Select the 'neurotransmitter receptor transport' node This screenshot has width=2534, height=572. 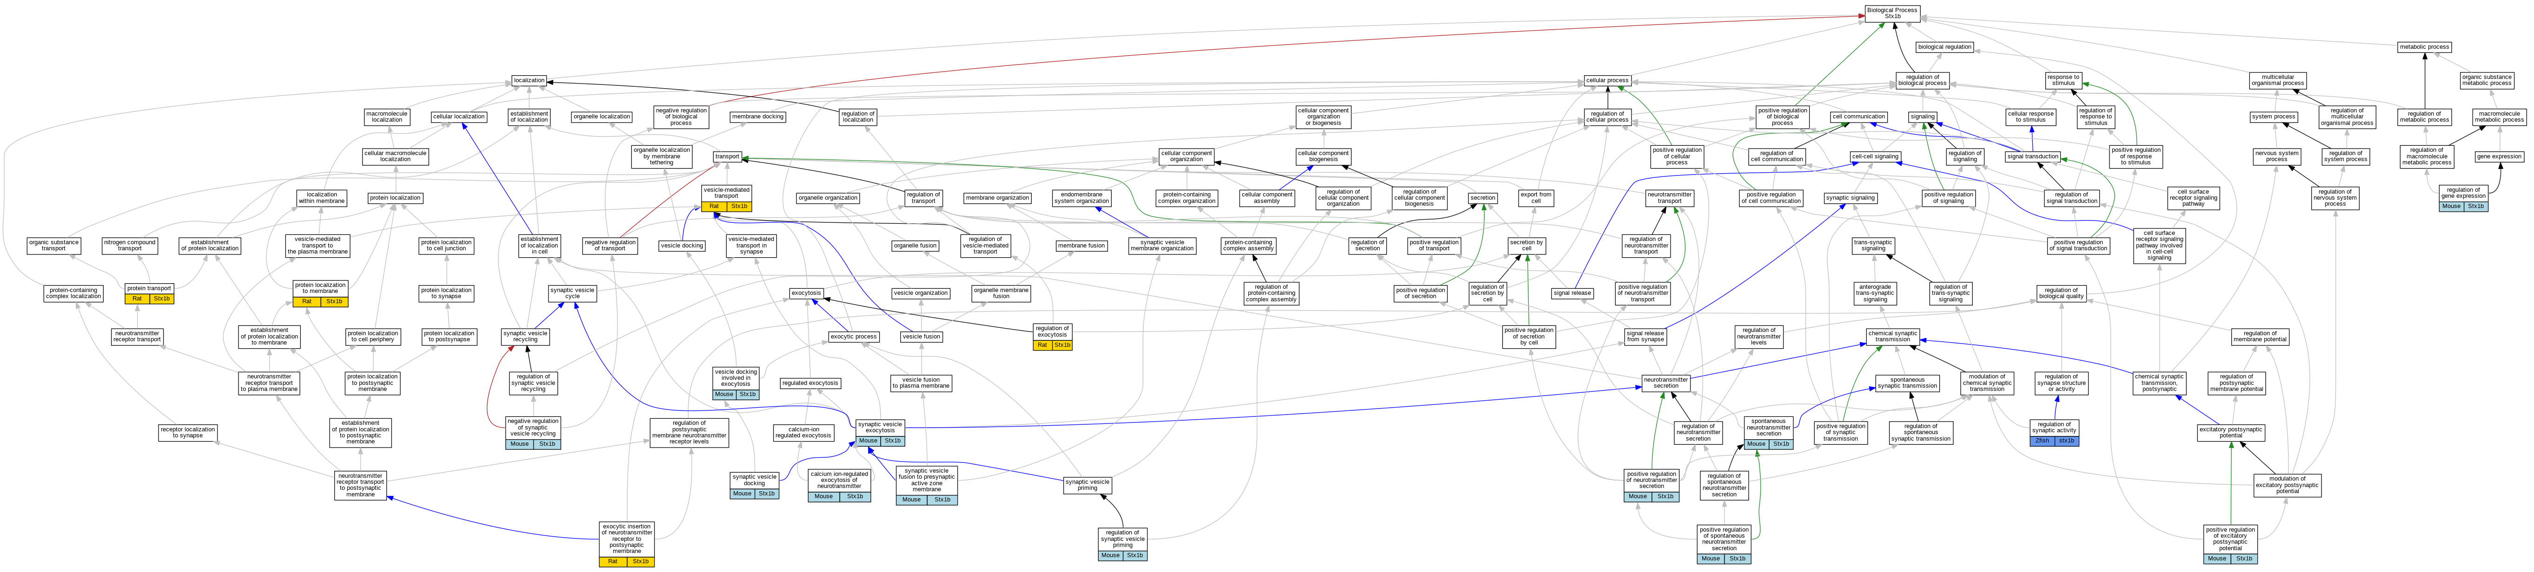pos(137,336)
